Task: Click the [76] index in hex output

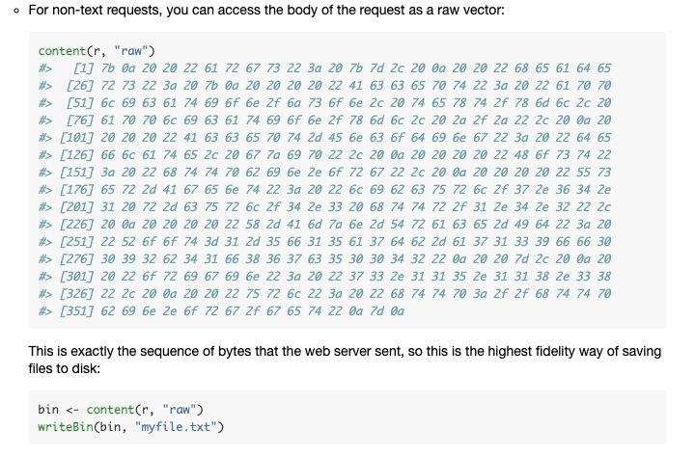Action: (80, 121)
